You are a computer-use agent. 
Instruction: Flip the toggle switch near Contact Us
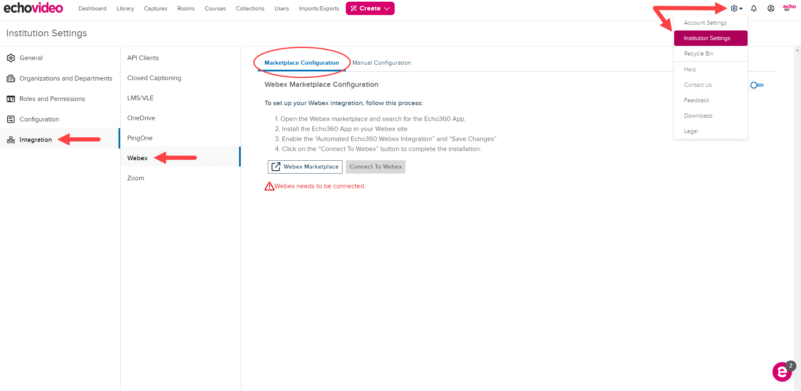pos(757,85)
